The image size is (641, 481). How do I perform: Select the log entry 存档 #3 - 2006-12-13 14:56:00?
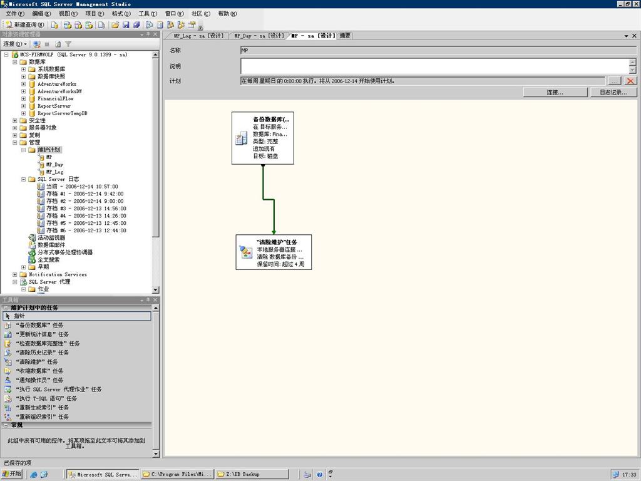pyautogui.click(x=86, y=209)
